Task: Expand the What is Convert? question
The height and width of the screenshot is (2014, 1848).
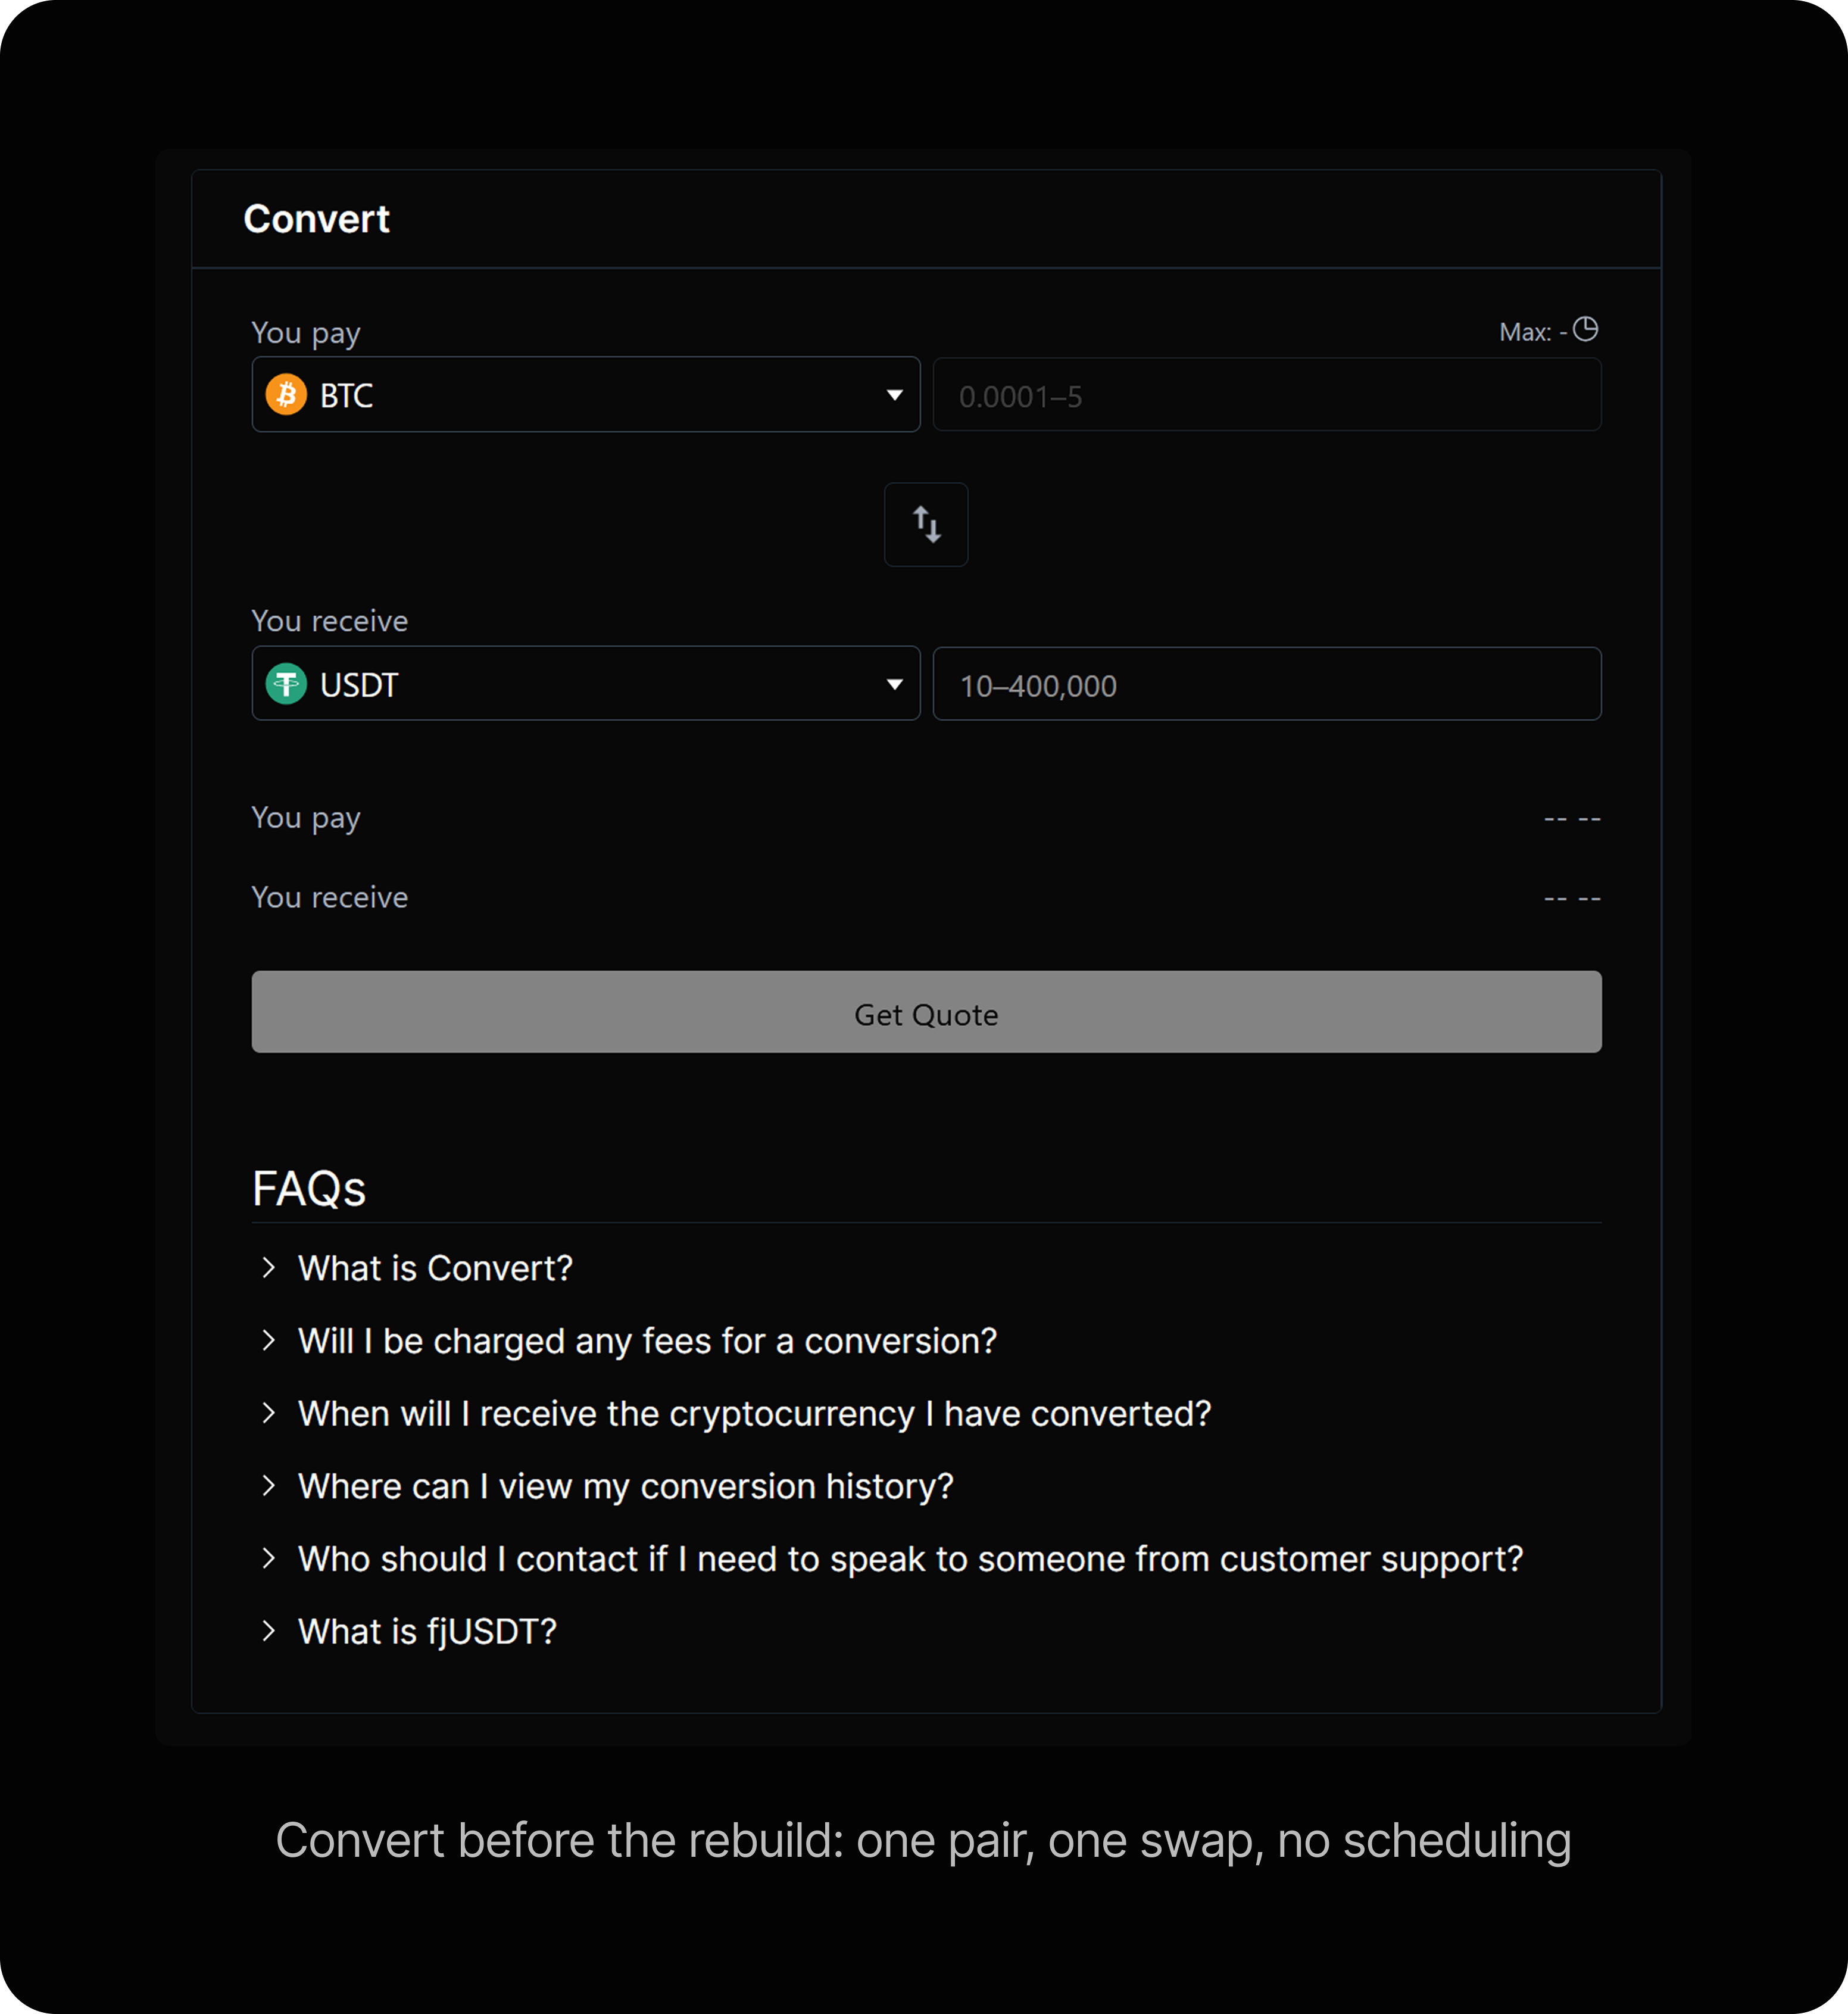Action: (435, 1268)
